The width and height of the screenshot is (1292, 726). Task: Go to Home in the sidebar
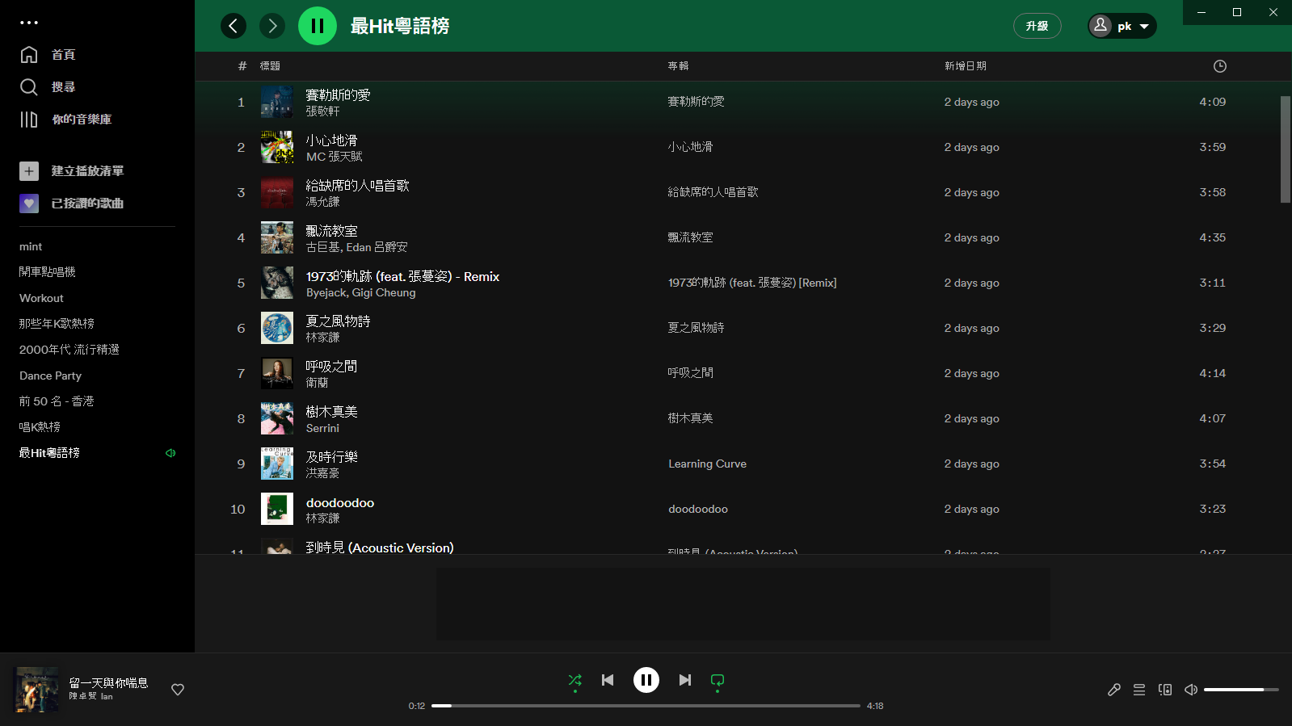(x=48, y=55)
